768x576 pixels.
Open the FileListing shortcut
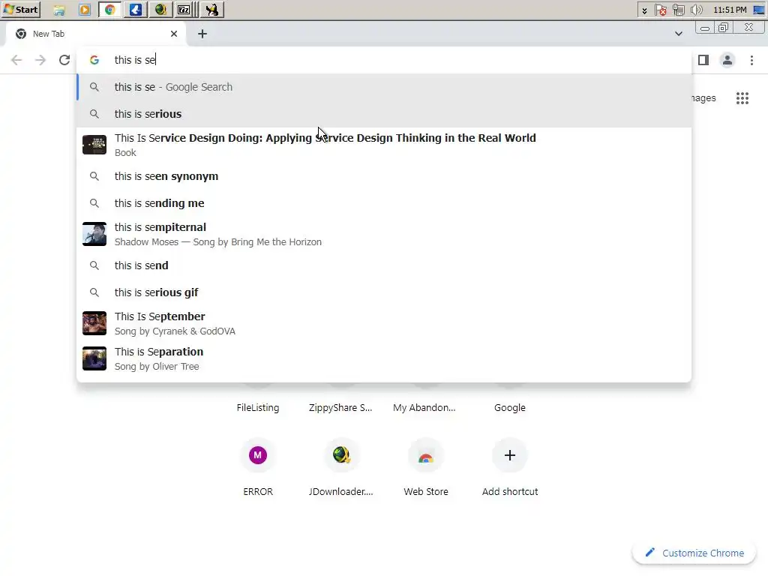coord(258,407)
